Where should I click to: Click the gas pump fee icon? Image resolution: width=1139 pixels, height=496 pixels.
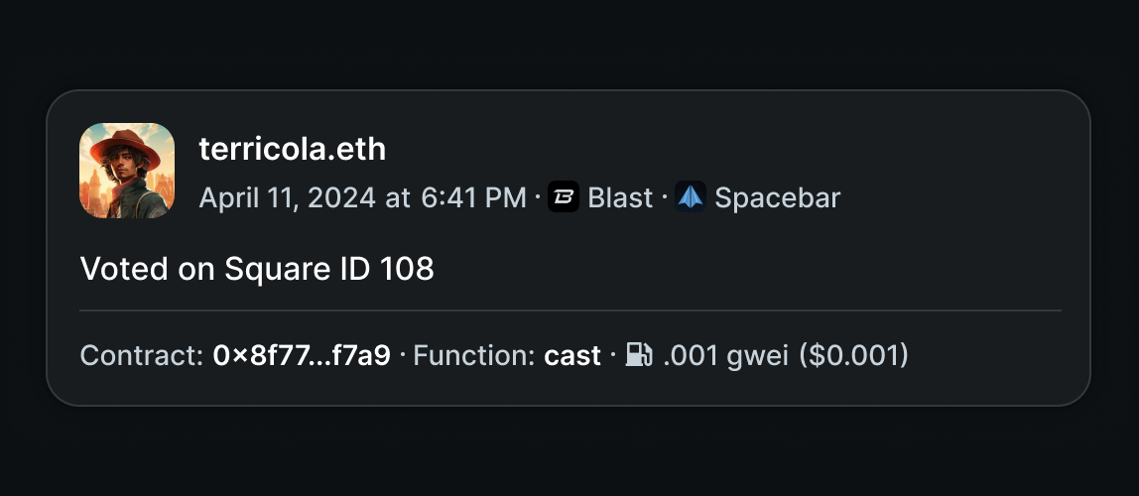[x=639, y=355]
